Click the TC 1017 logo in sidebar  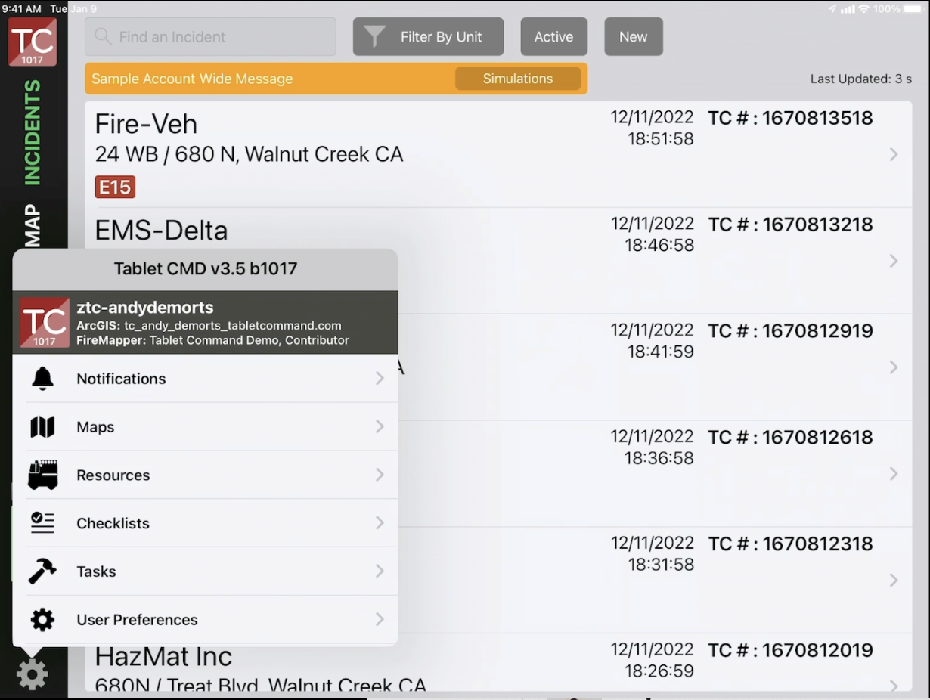pyautogui.click(x=33, y=42)
